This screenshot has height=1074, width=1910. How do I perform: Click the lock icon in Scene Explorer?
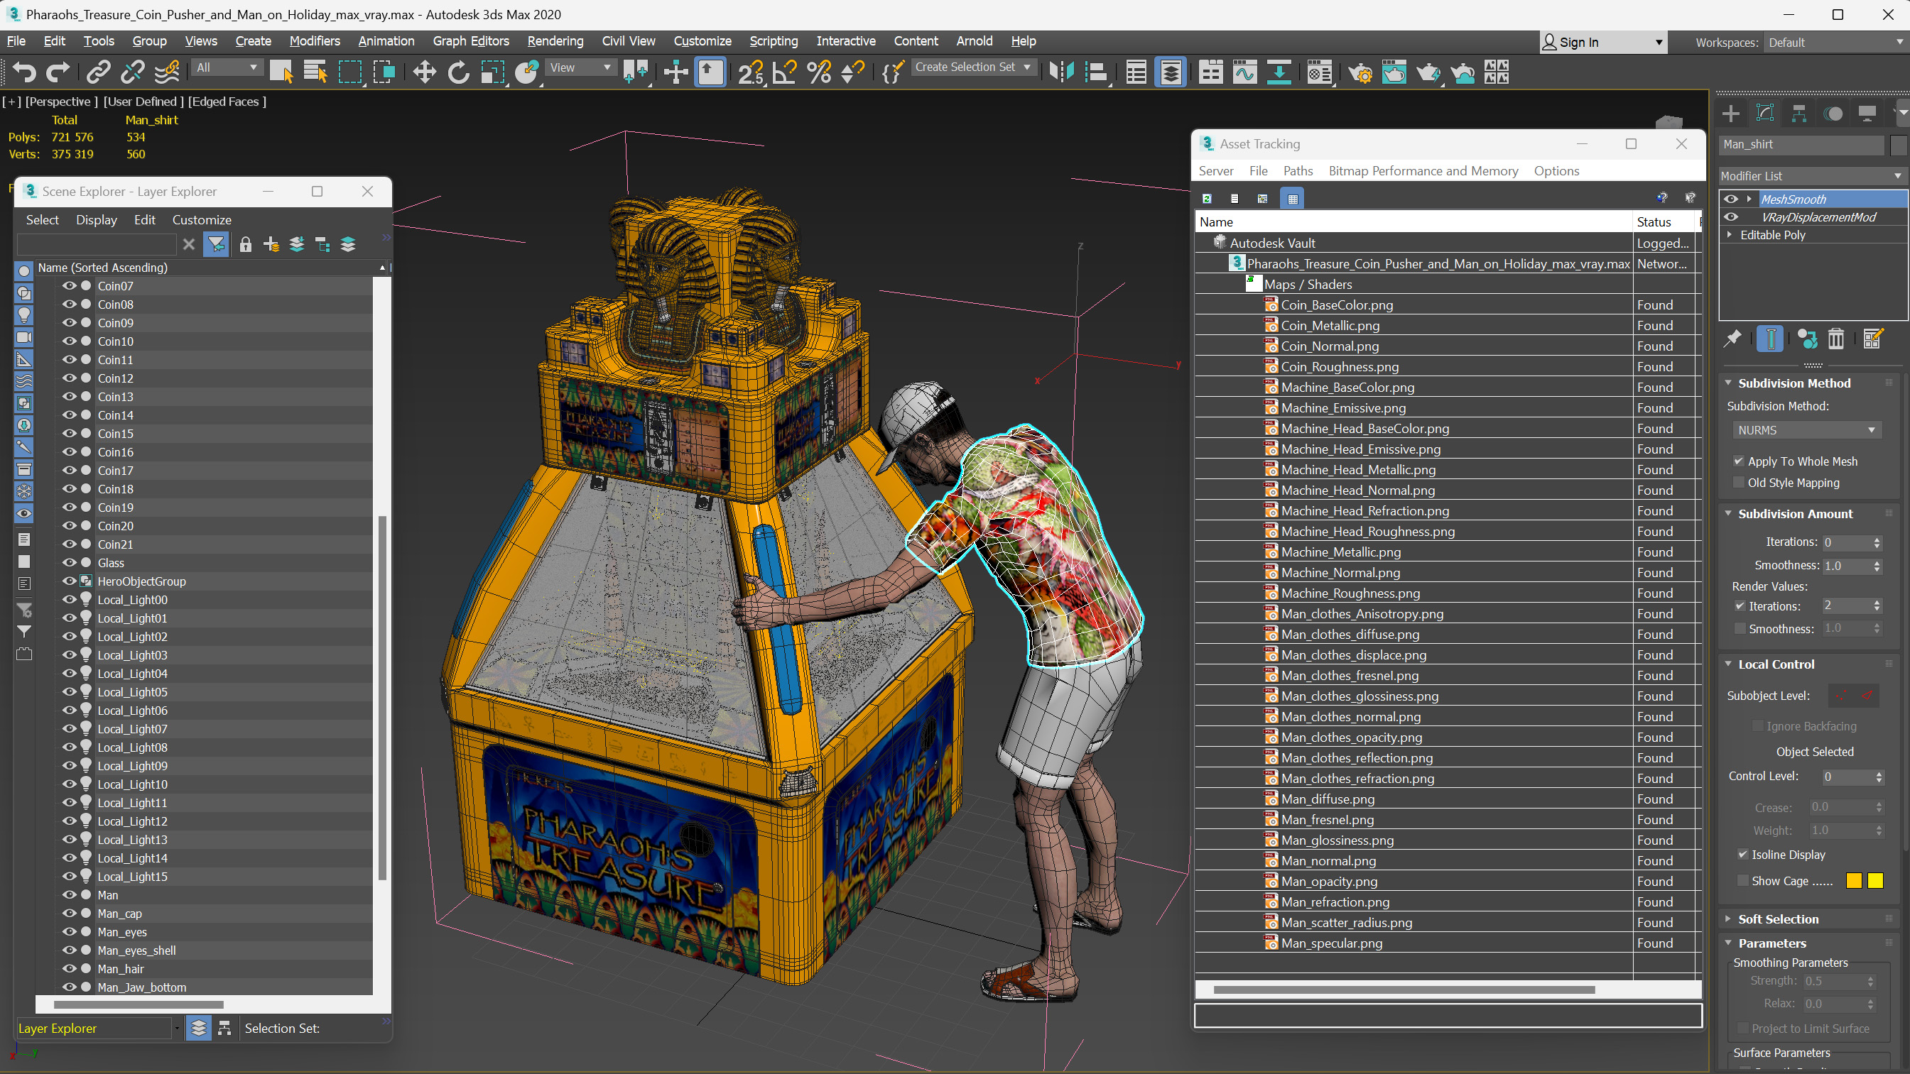click(246, 245)
